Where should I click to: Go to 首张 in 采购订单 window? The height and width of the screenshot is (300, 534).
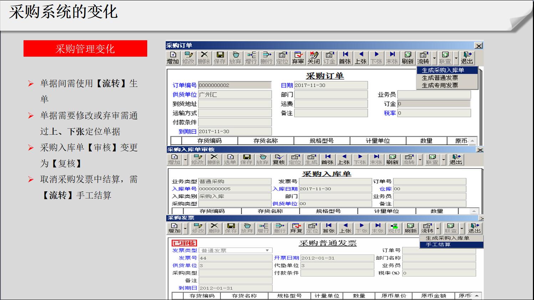point(345,58)
